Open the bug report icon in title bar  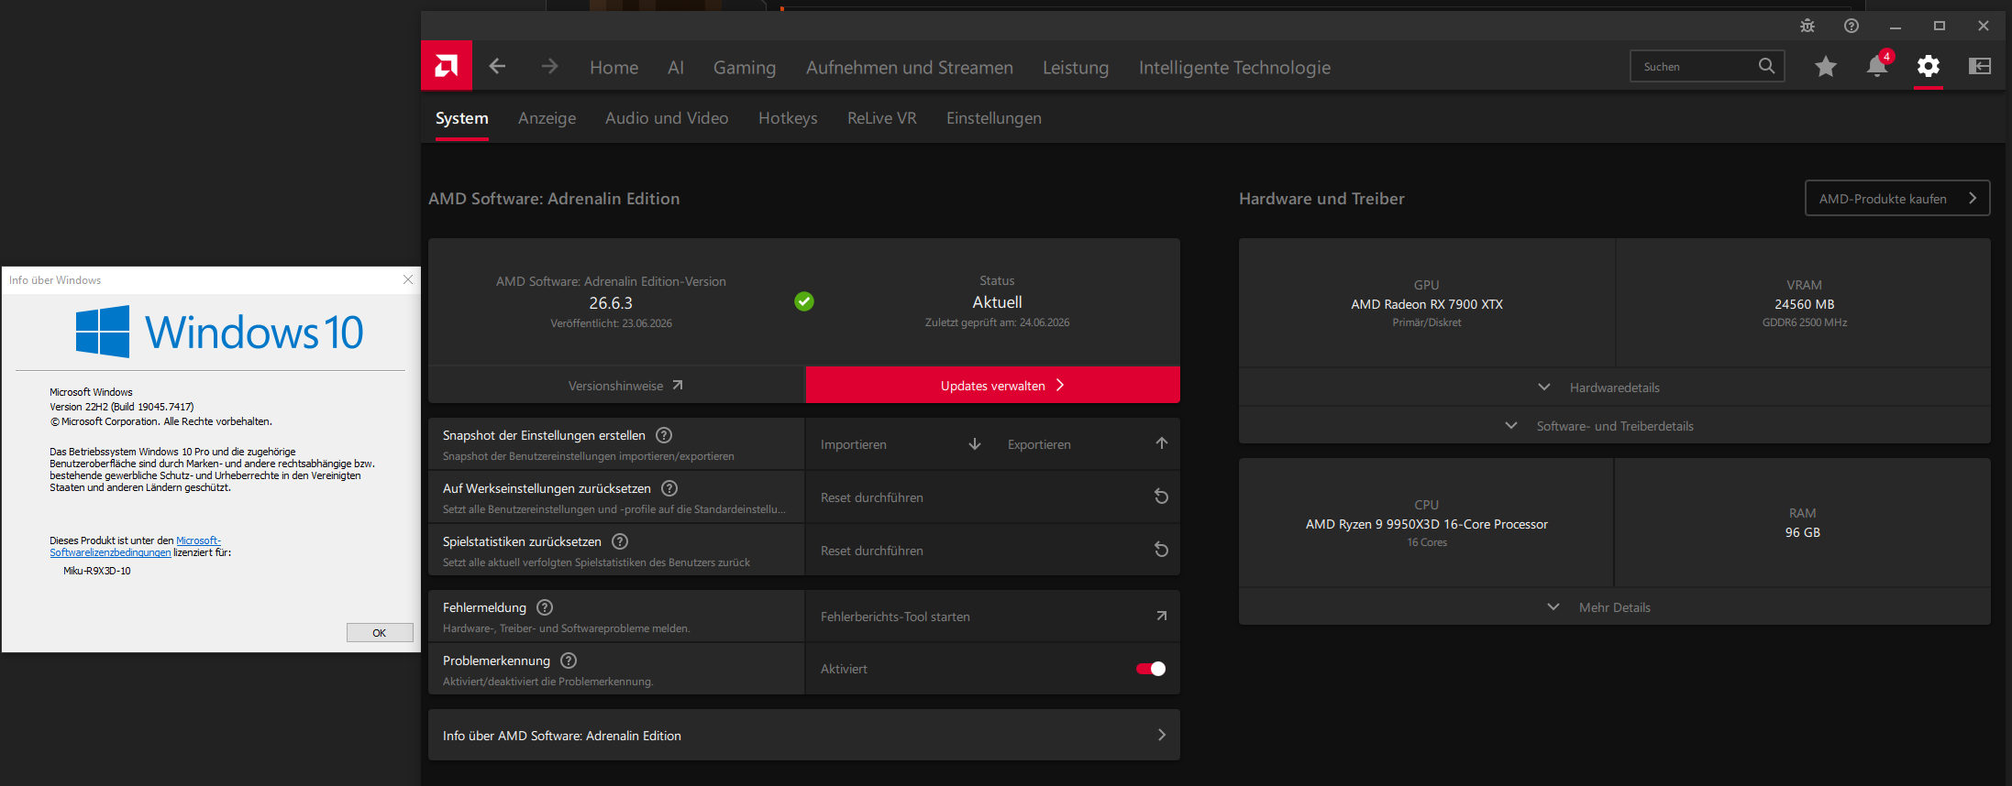(x=1807, y=26)
